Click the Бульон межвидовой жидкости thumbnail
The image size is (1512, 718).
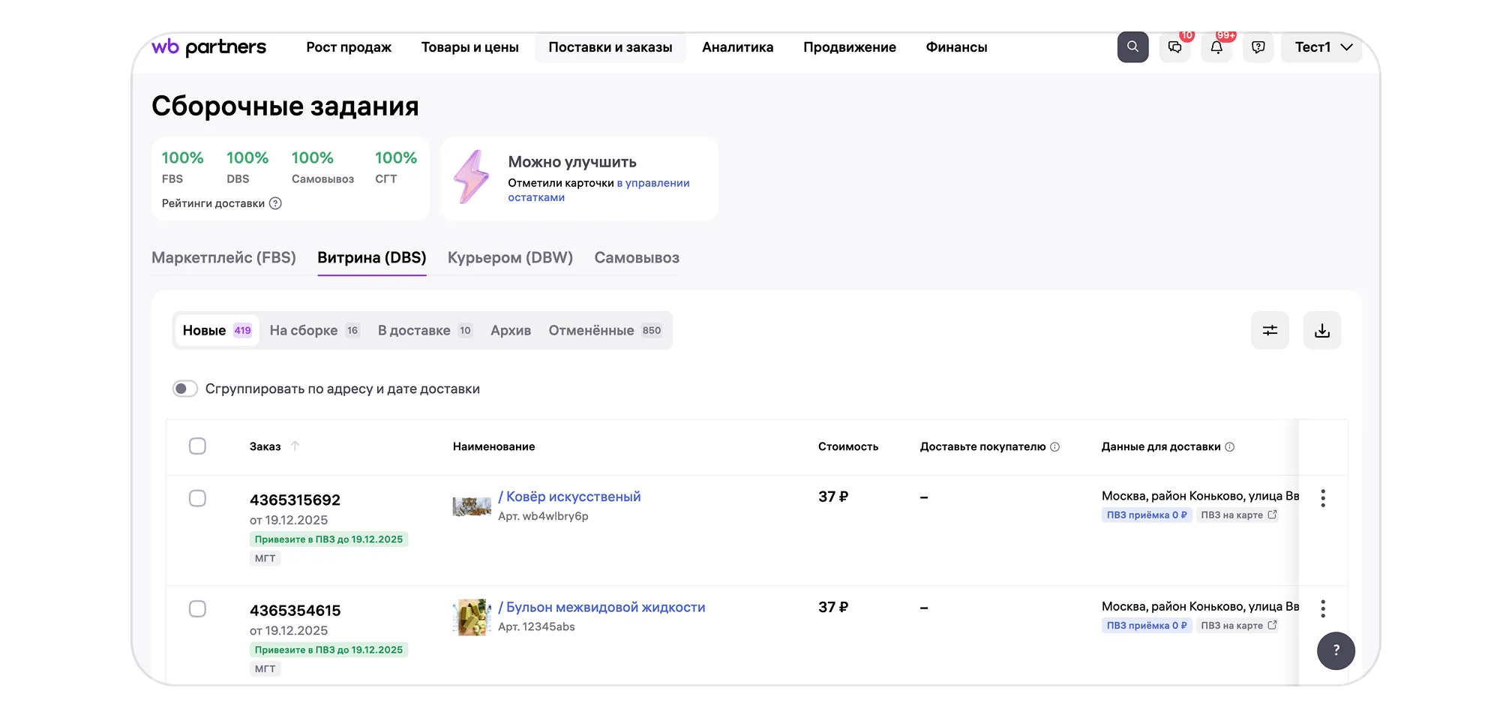(x=472, y=617)
